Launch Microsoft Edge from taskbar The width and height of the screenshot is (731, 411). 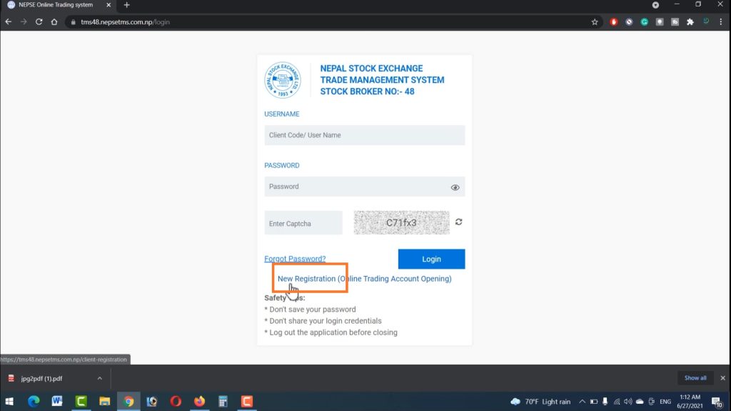[34, 401]
